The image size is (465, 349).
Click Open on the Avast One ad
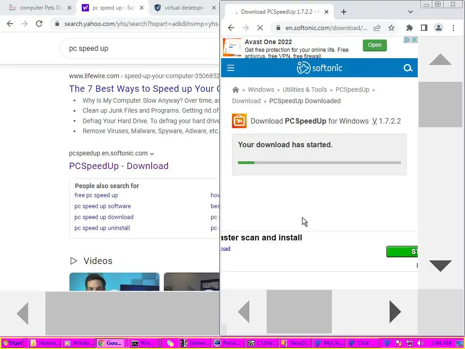coord(375,45)
